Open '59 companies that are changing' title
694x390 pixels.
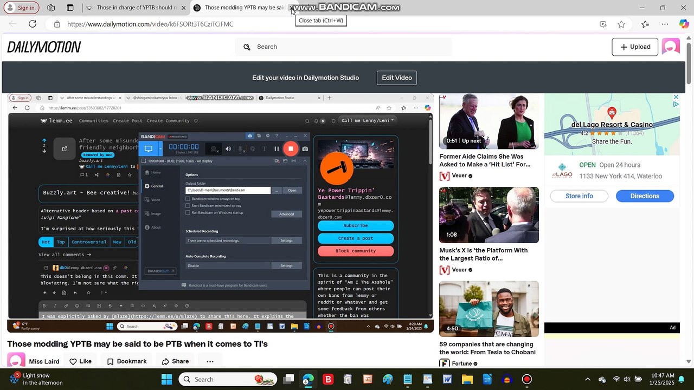click(487, 348)
